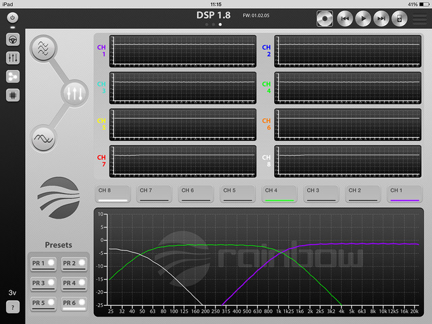Skip to the next track
The height and width of the screenshot is (324, 432).
pyautogui.click(x=381, y=18)
